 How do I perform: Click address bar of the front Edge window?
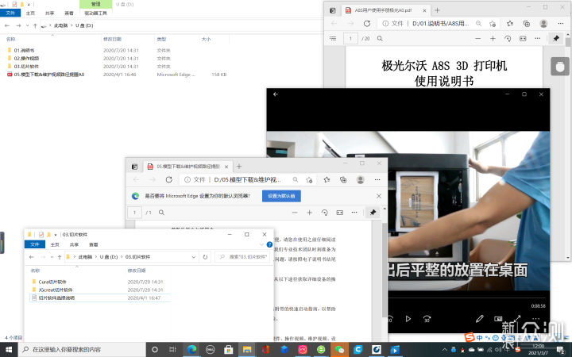coord(247,179)
